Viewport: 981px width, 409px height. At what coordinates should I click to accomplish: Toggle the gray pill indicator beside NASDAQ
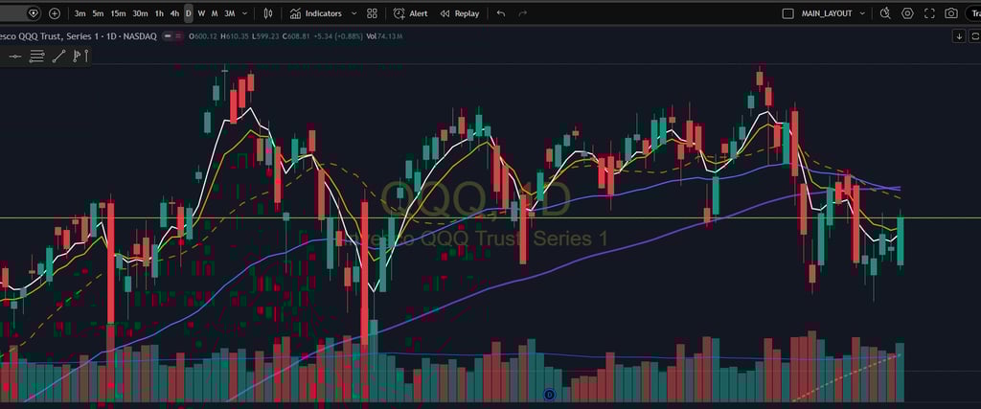167,36
